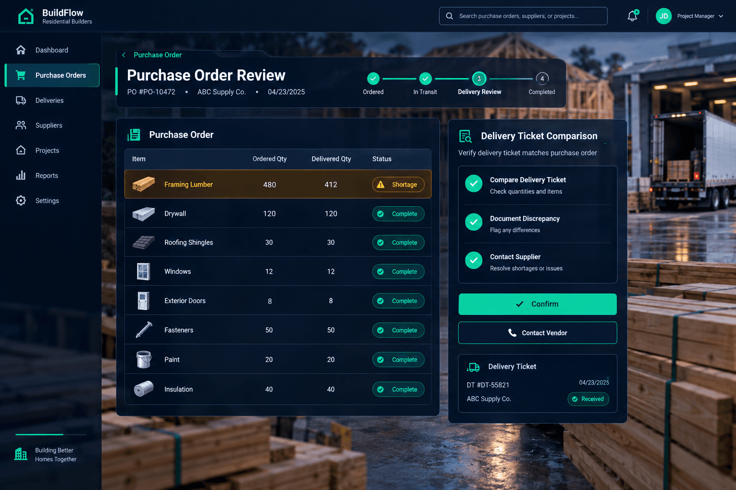Click the Delivered Qty column header
Viewport: 736px width, 490px height.
coord(331,159)
